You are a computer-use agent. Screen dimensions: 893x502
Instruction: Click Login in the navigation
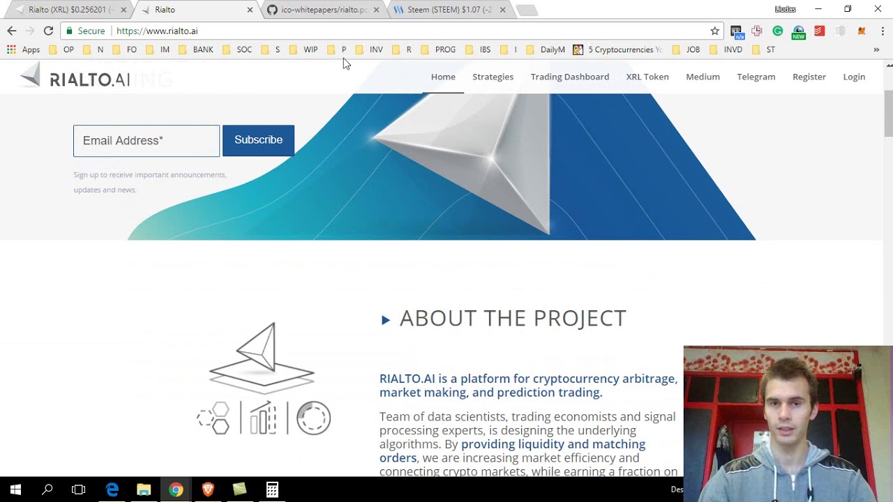point(854,77)
